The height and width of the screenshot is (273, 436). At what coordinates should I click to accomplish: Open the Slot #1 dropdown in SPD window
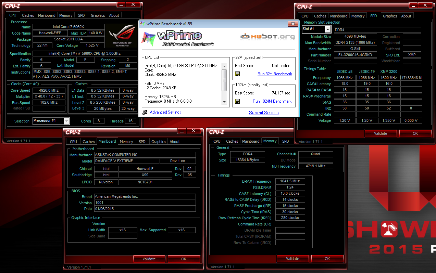[x=328, y=29]
